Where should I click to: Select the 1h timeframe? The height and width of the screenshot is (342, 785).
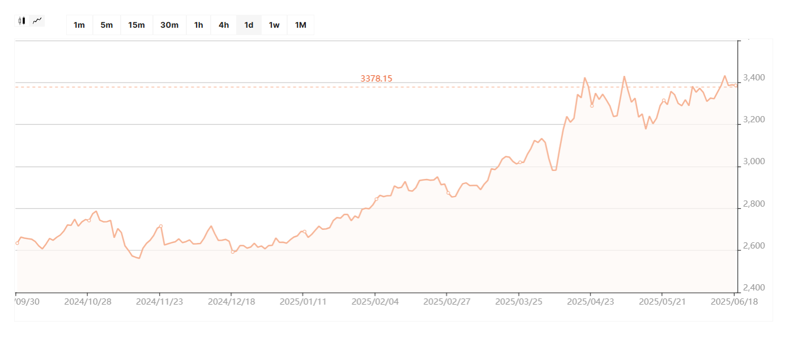click(x=199, y=25)
